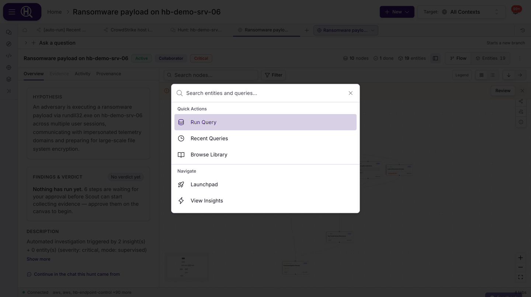Navigate to Launchpad from the palette
Viewport: 531px width, 297px height.
click(265, 185)
